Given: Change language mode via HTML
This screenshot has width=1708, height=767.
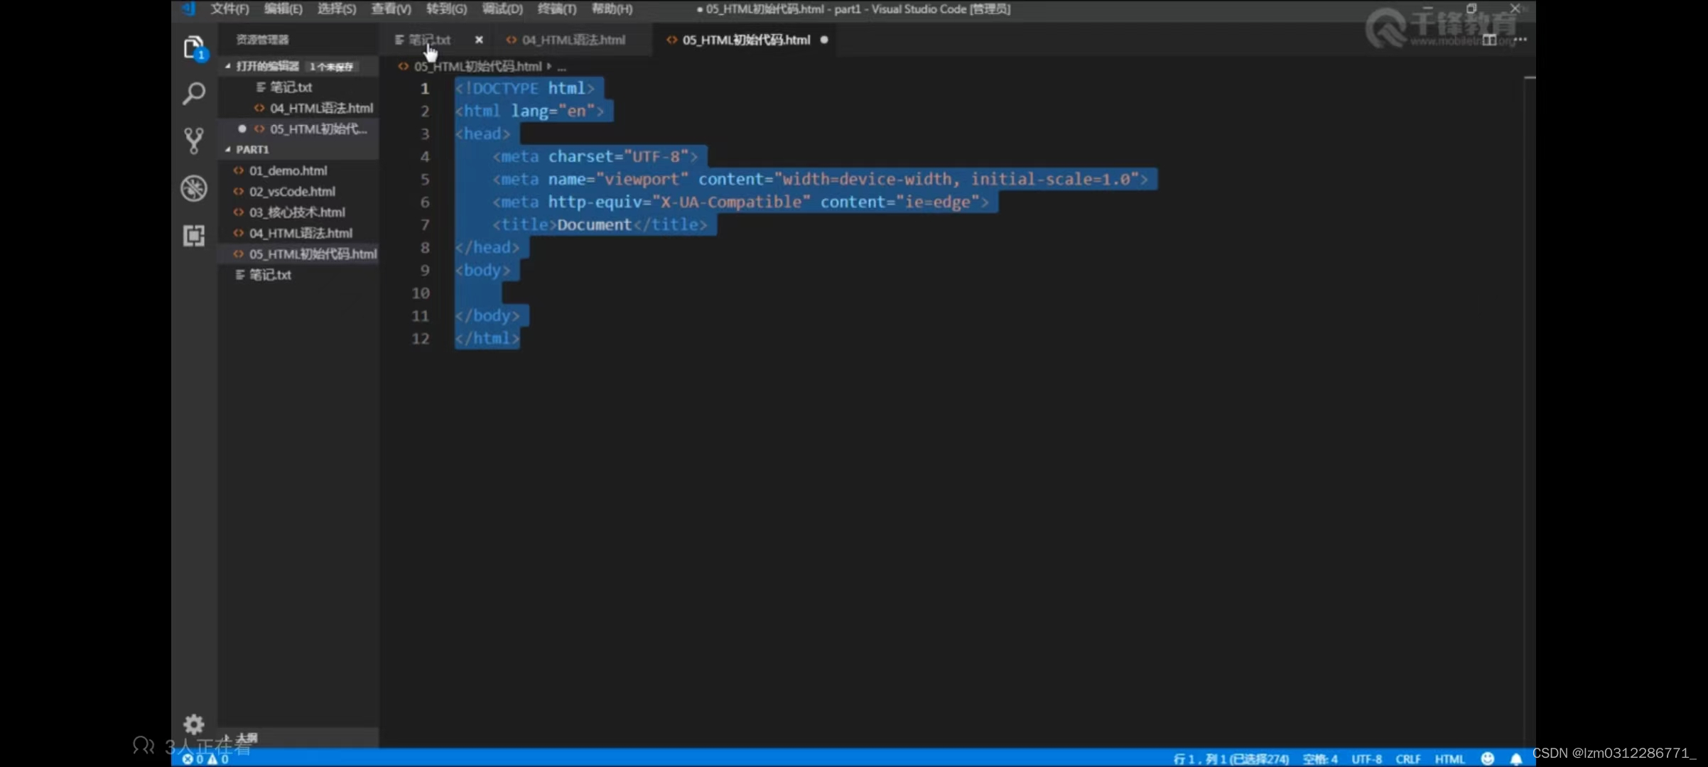Looking at the screenshot, I should 1449,759.
